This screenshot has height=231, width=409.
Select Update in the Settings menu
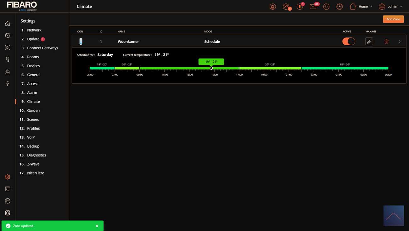pyautogui.click(x=33, y=39)
